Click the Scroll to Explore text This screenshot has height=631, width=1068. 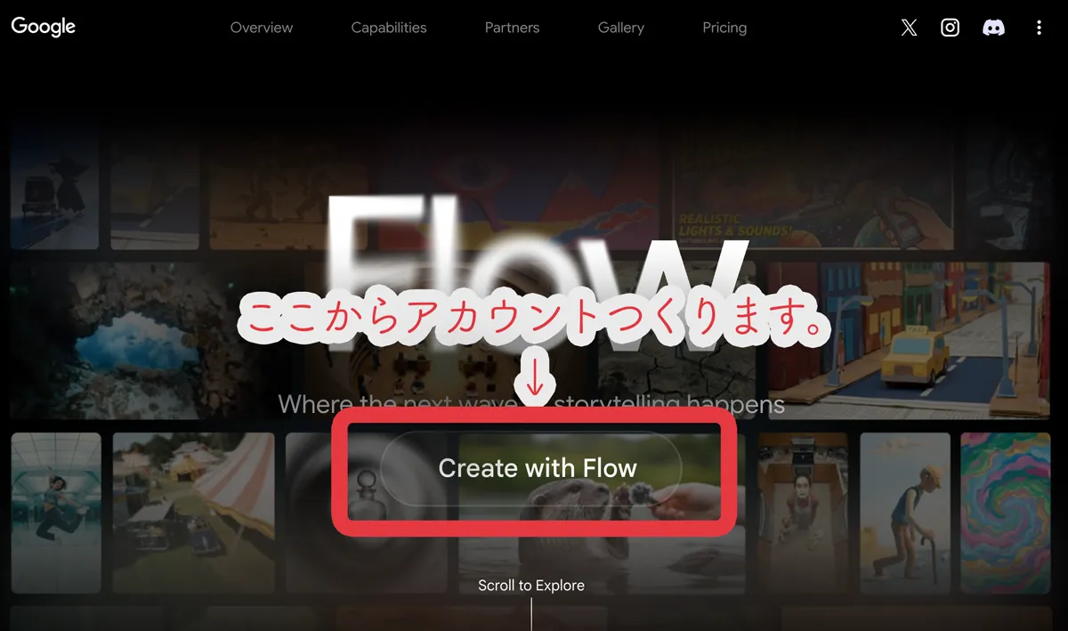tap(531, 586)
